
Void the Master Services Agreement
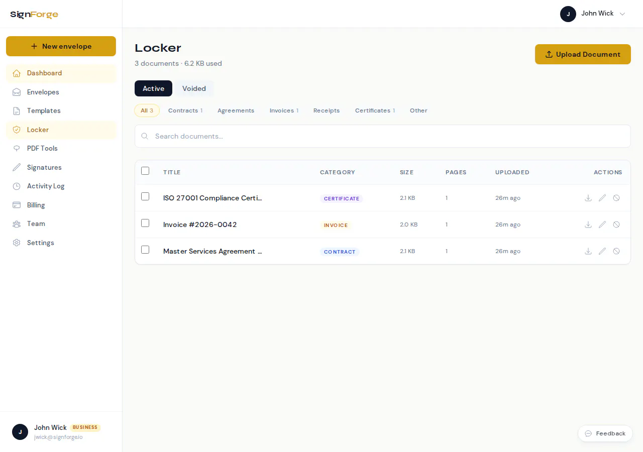pyautogui.click(x=616, y=251)
